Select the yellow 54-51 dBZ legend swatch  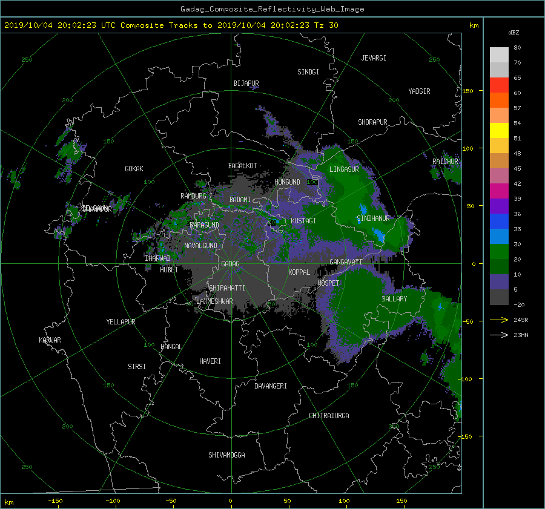499,131
